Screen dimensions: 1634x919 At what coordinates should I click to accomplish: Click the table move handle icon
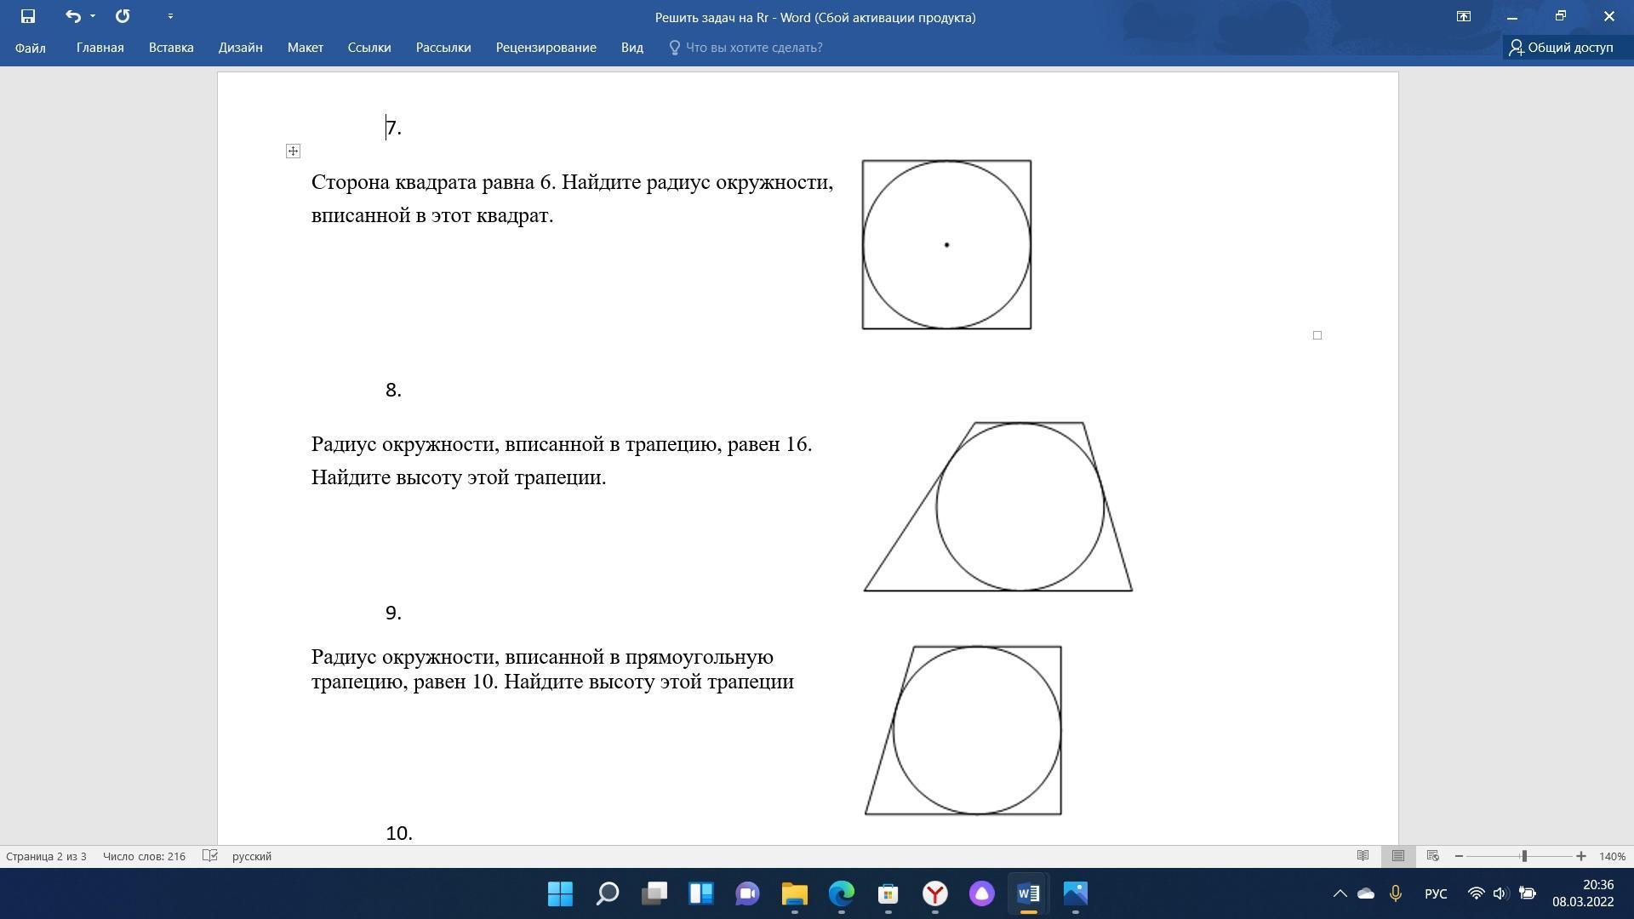point(293,151)
